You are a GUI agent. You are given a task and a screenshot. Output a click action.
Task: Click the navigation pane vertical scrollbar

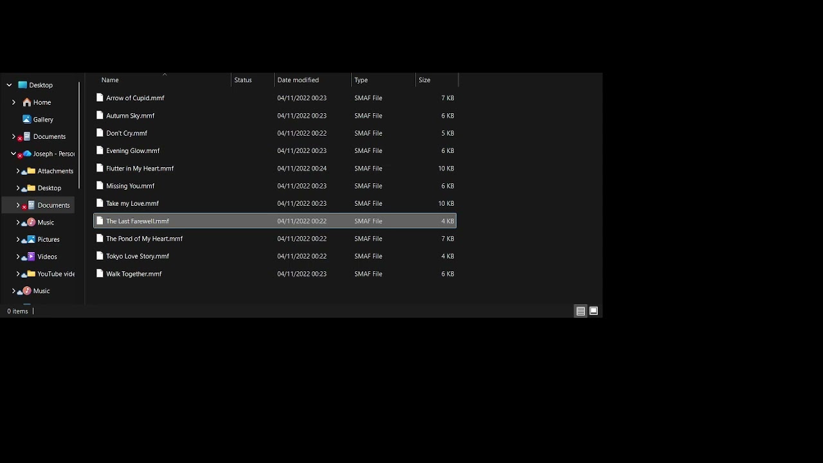point(80,135)
